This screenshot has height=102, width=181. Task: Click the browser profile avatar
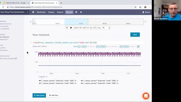click(x=145, y=7)
